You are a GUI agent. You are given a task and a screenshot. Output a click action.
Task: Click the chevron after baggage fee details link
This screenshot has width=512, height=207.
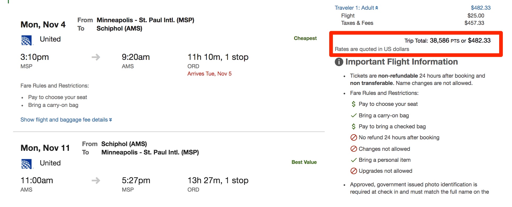point(111,120)
